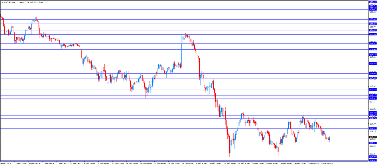Select the 122.22 horizontal line price label

[372, 24]
